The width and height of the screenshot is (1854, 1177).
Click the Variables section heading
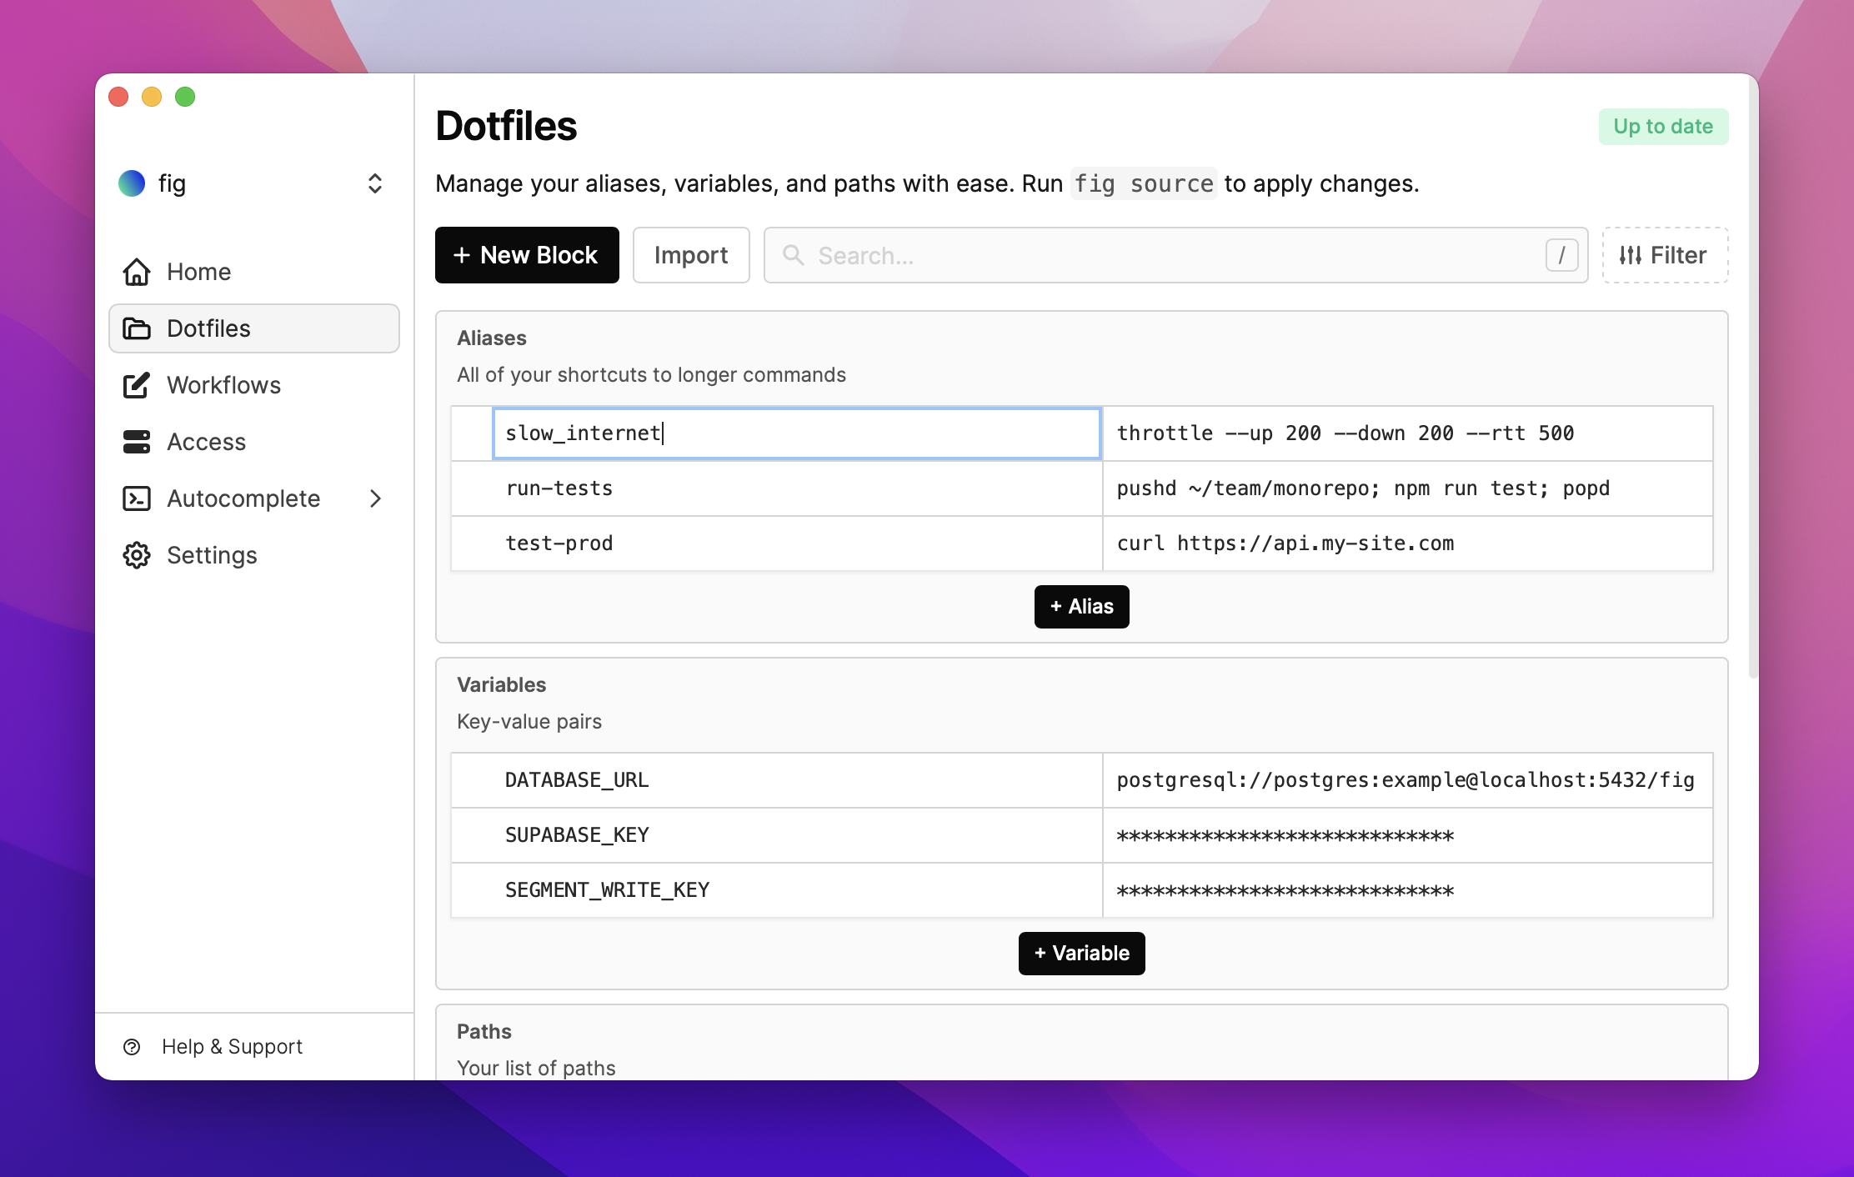[501, 684]
